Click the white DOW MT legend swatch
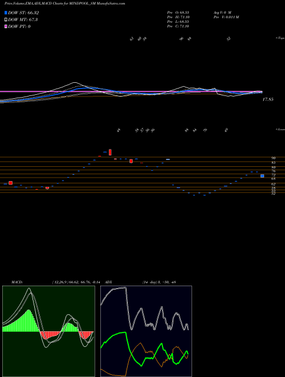 pyautogui.click(x=6, y=20)
